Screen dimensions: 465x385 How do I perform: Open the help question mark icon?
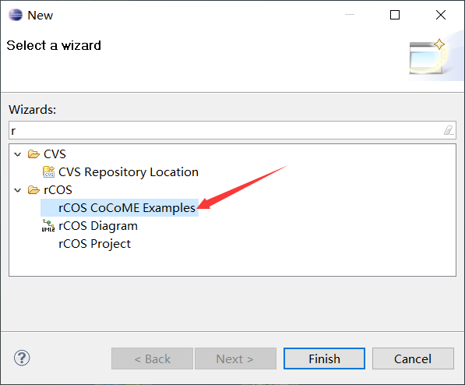(x=22, y=358)
